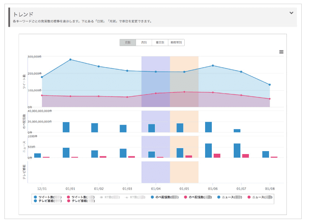The height and width of the screenshot is (222, 311).
Task: Select the 日別 tab
Action: 128,43
